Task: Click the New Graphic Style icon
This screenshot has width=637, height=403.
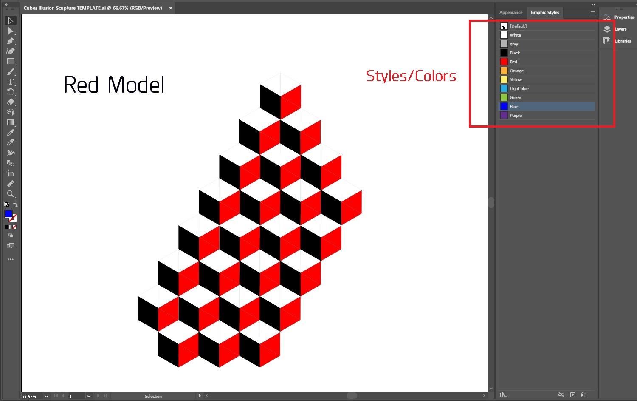Action: pos(572,395)
